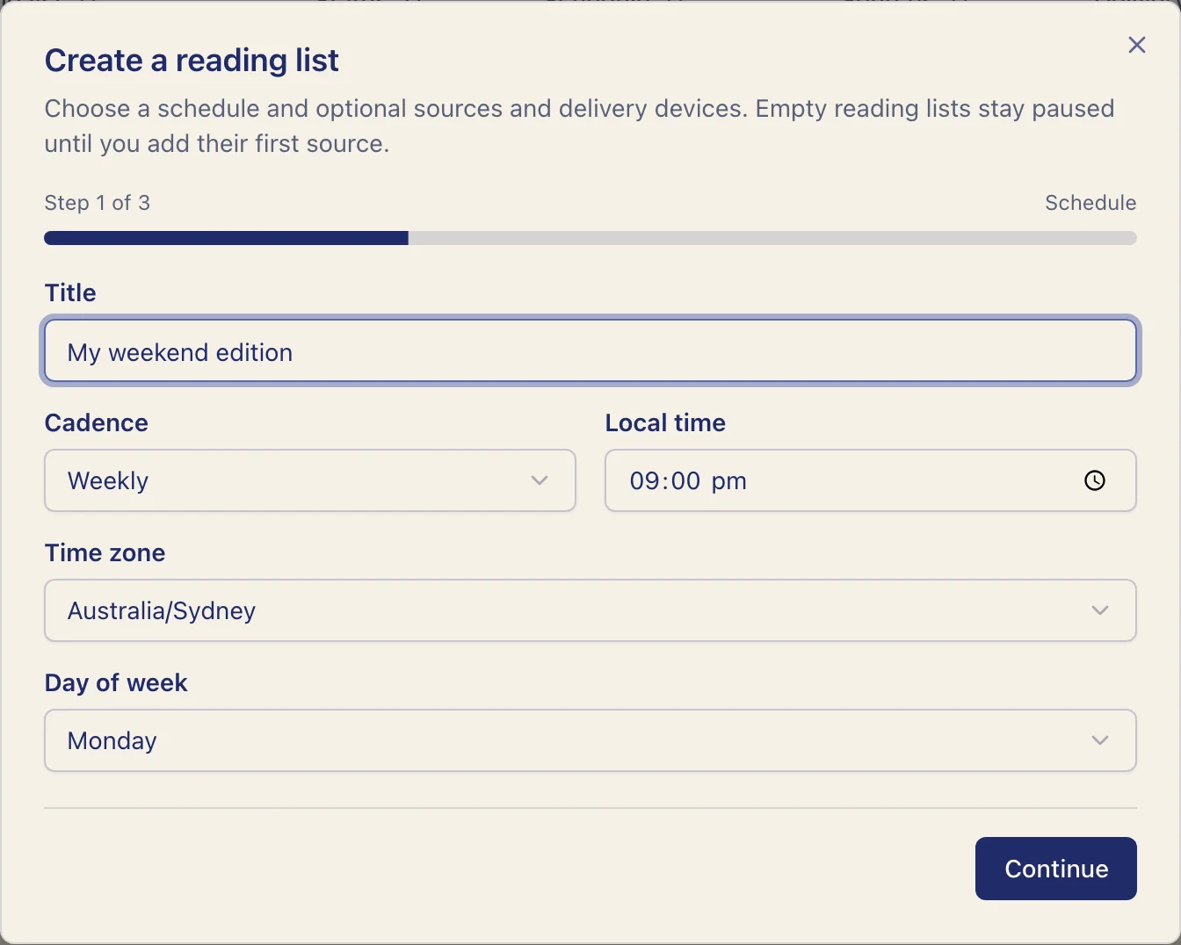Click the Title input field
This screenshot has height=945, width=1181.
coord(590,351)
